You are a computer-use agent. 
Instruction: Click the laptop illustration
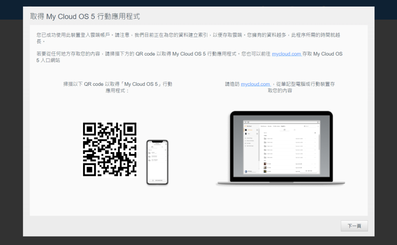281,148
